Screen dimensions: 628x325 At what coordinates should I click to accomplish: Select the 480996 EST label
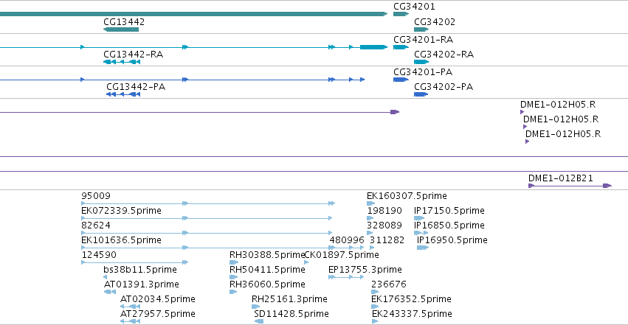(347, 240)
